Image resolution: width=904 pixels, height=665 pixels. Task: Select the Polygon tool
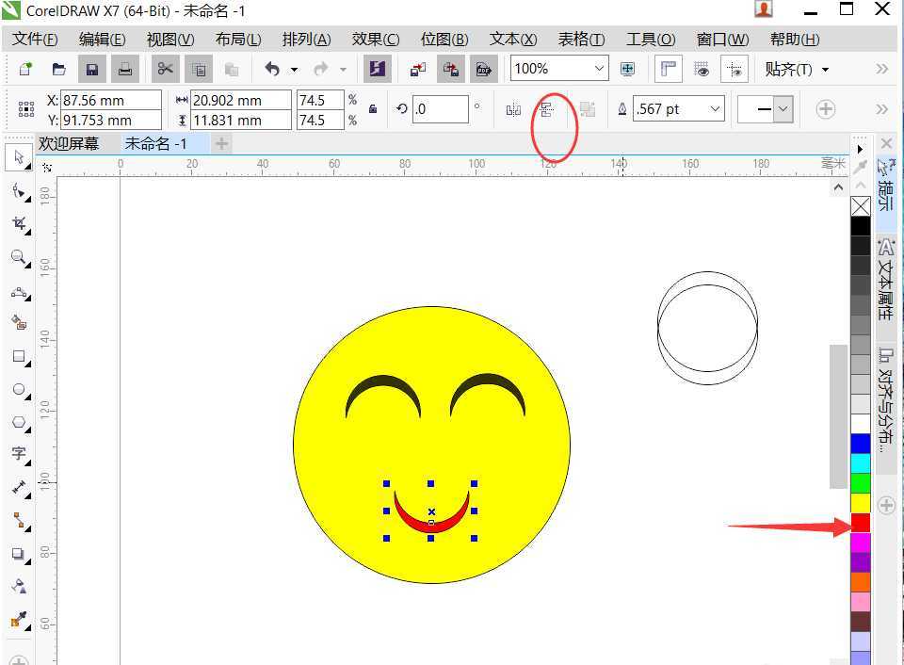coord(18,422)
